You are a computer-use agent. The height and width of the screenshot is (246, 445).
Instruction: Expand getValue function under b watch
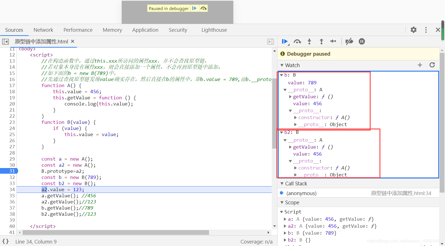[x=290, y=97]
